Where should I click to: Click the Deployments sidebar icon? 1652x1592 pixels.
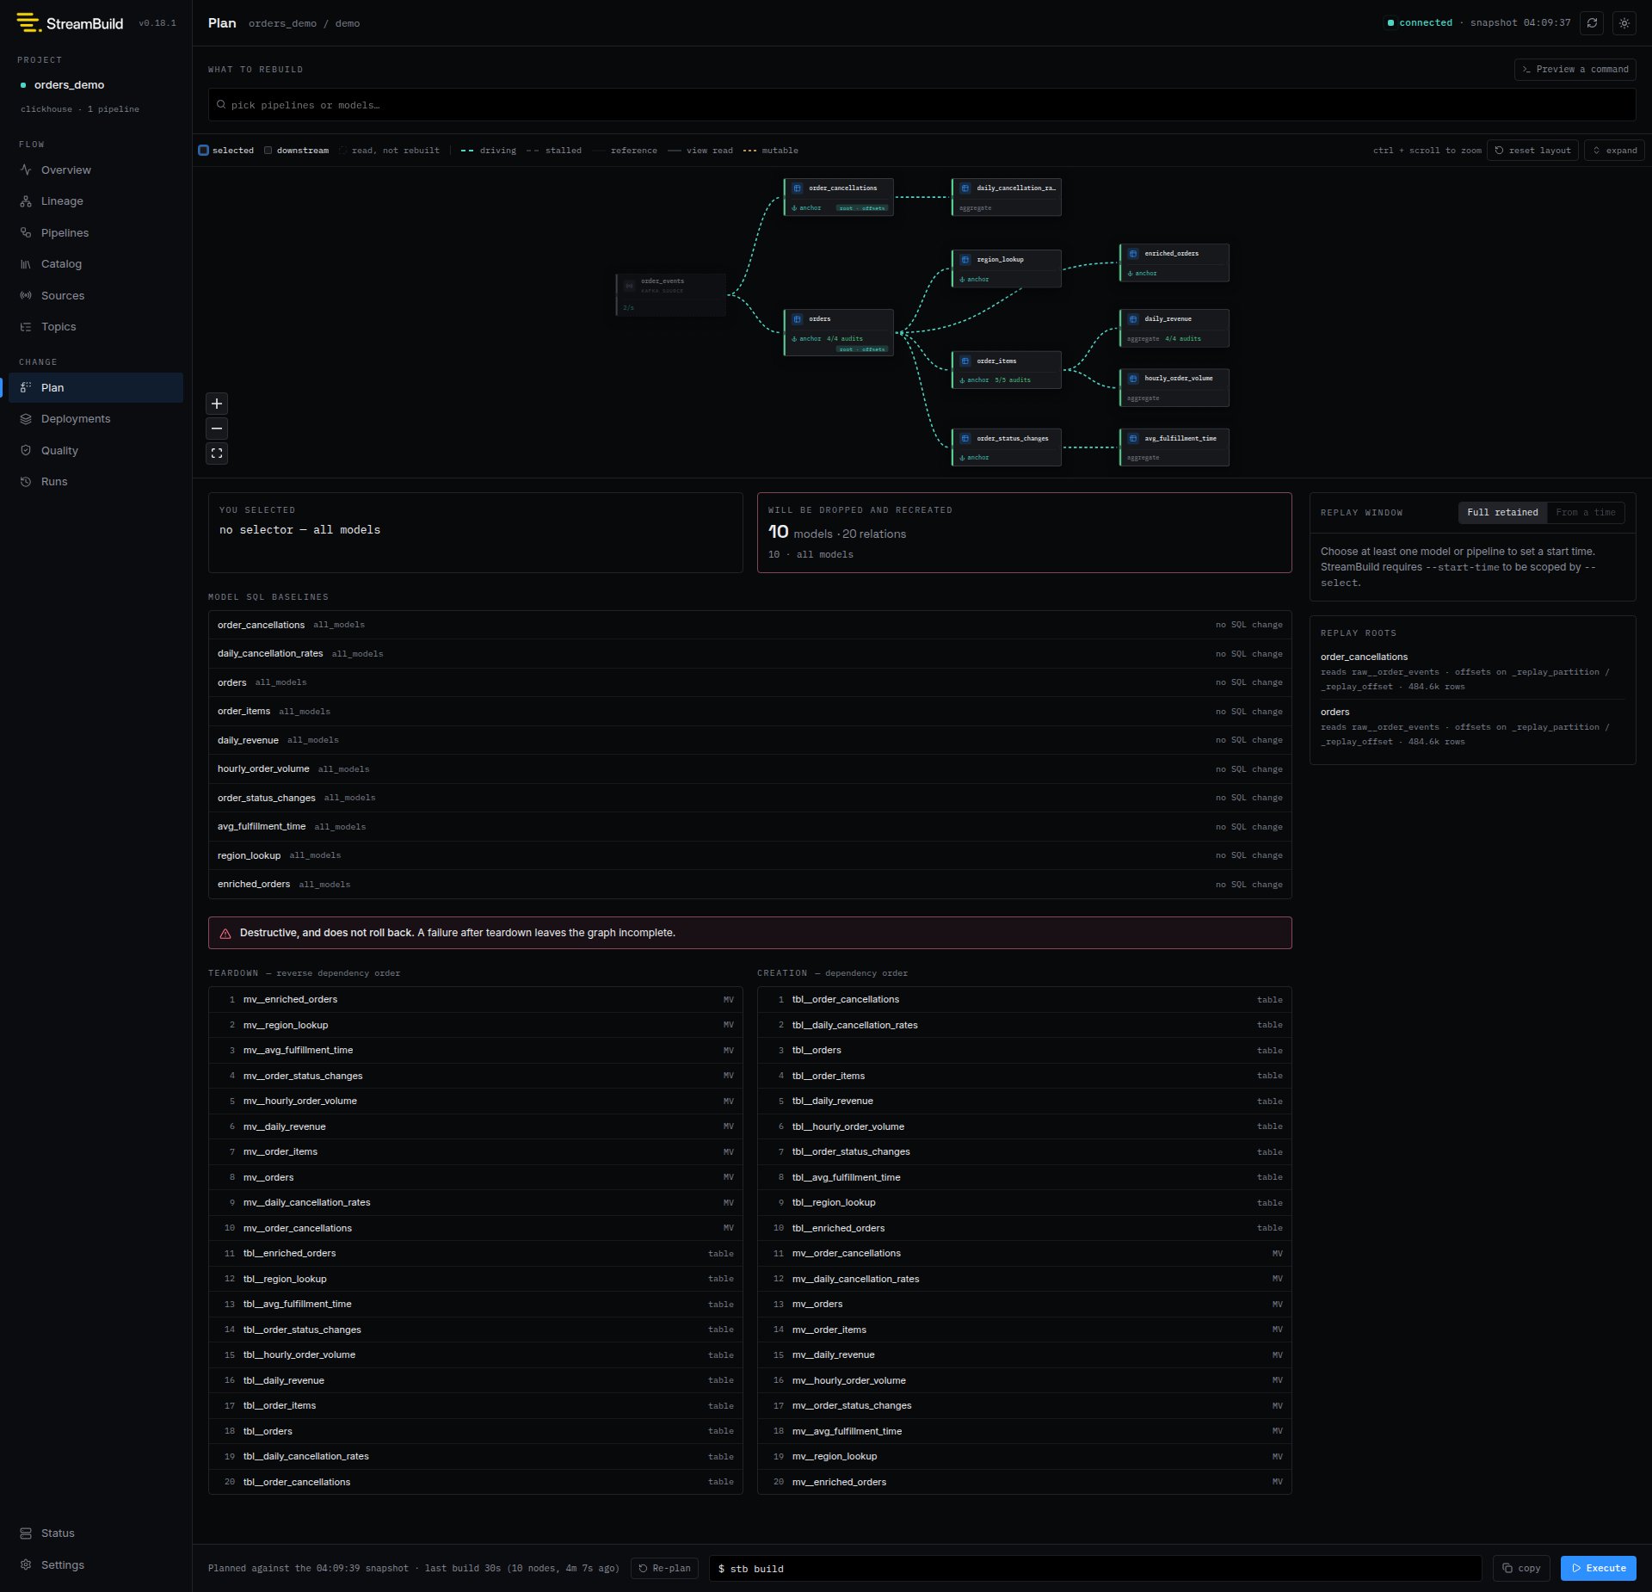[x=26, y=419]
